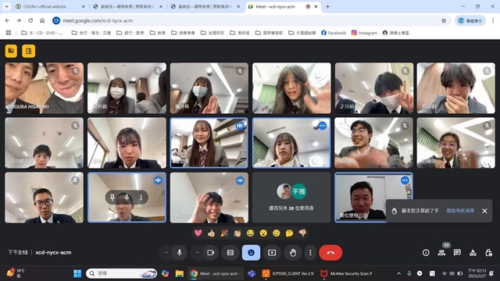500x281 pixels.
Task: Open the present screen icon
Action: 272,253
